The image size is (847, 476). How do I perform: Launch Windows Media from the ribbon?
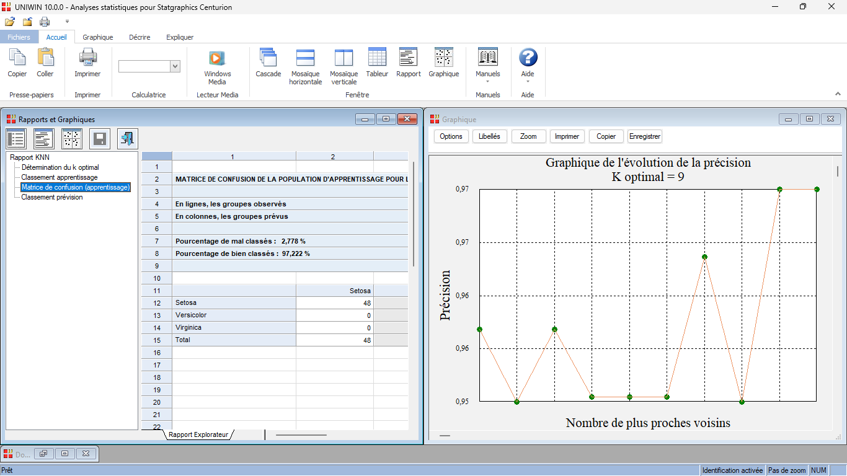[218, 58]
